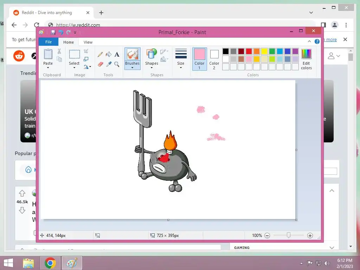Click the Redo arrow in Paint title bar
Image resolution: width=360 pixels, height=270 pixels.
68,32
